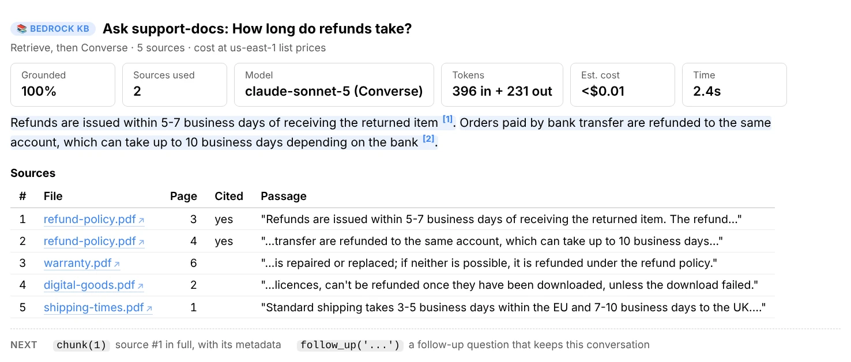Run the chunk(1) next action
Image resolution: width=851 pixels, height=362 pixels.
pyautogui.click(x=81, y=345)
